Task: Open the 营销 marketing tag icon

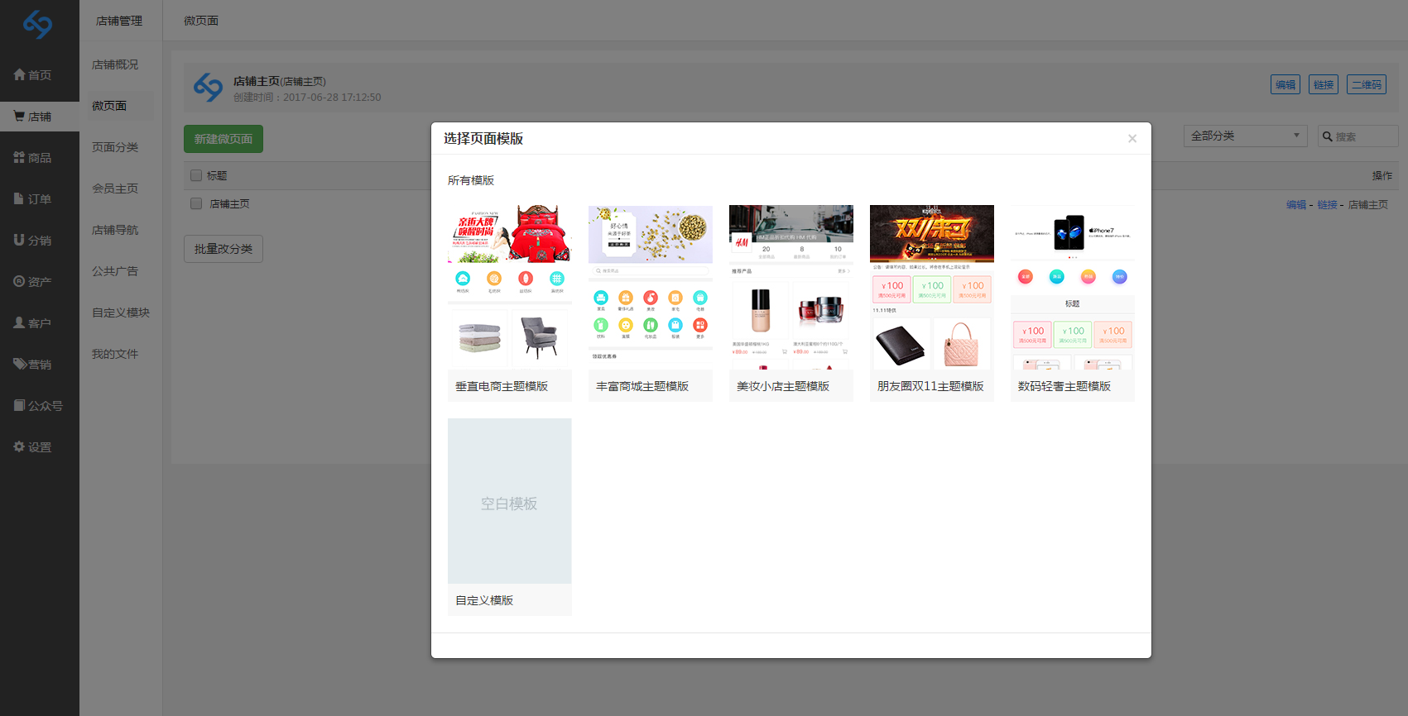Action: (19, 364)
